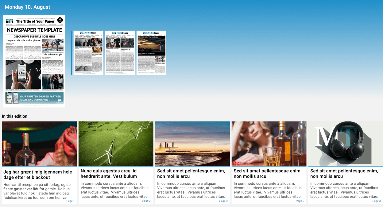The height and width of the screenshot is (207, 383).
Task: Open the middle MediaHouse page thumbnail
Action: (120, 53)
